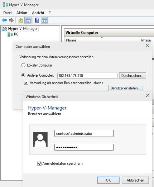Close the Computer auswählen dialog
The width and height of the screenshot is (154, 187).
[147, 45]
